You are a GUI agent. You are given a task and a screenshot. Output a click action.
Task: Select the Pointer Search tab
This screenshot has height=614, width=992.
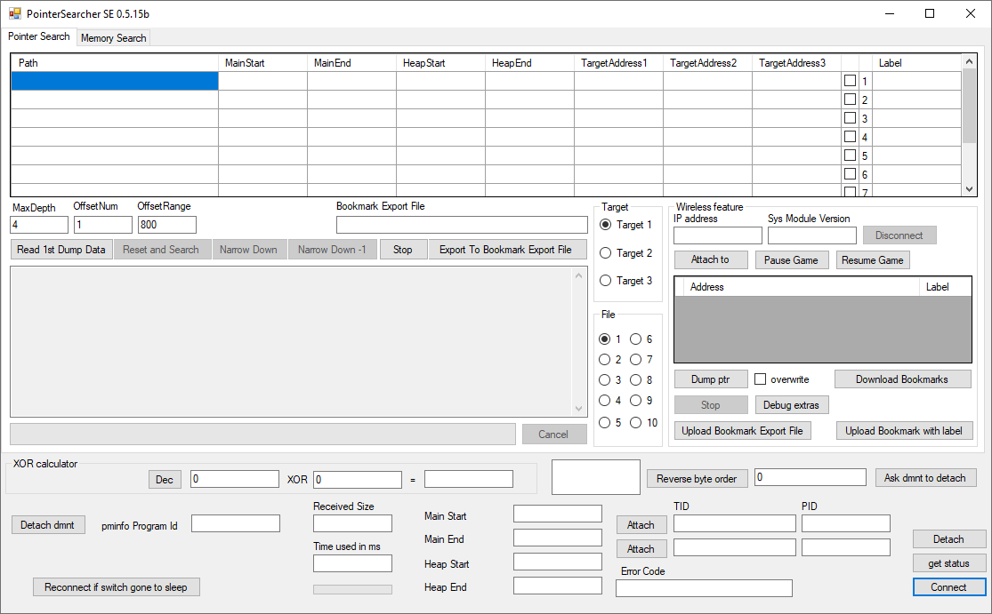click(x=38, y=36)
